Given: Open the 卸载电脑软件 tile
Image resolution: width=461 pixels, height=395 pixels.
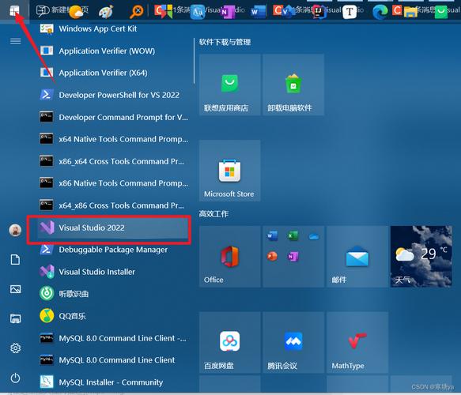Looking at the screenshot, I should pyautogui.click(x=293, y=85).
